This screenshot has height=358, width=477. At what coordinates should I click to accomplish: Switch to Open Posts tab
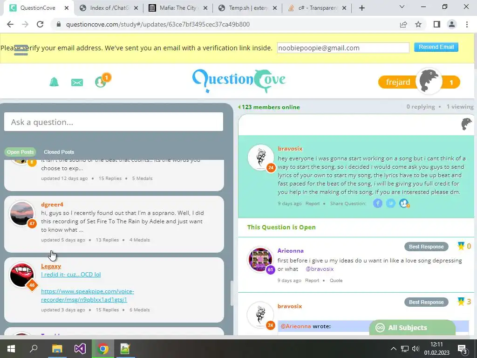20,152
